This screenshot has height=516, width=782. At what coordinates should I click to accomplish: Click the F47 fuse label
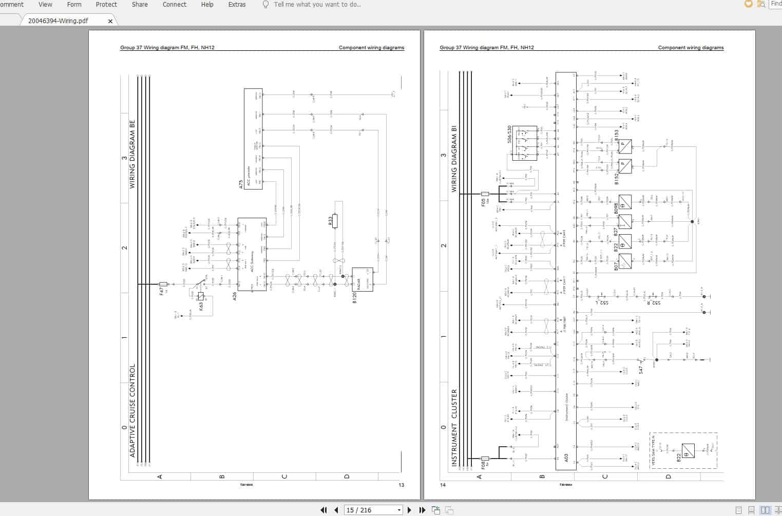(161, 291)
